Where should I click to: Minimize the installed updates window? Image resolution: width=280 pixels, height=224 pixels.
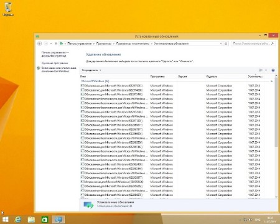(x=259, y=35)
